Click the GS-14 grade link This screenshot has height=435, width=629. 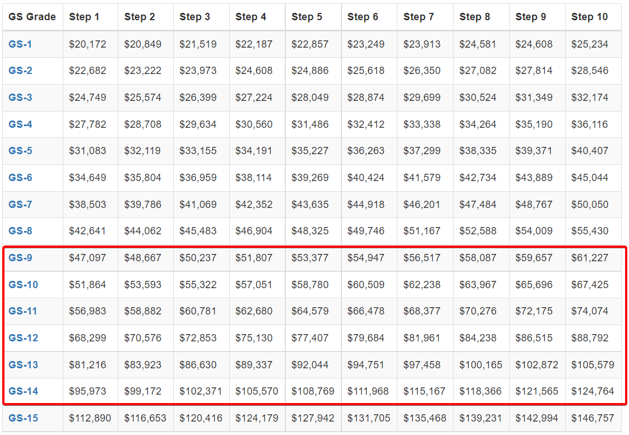point(23,391)
